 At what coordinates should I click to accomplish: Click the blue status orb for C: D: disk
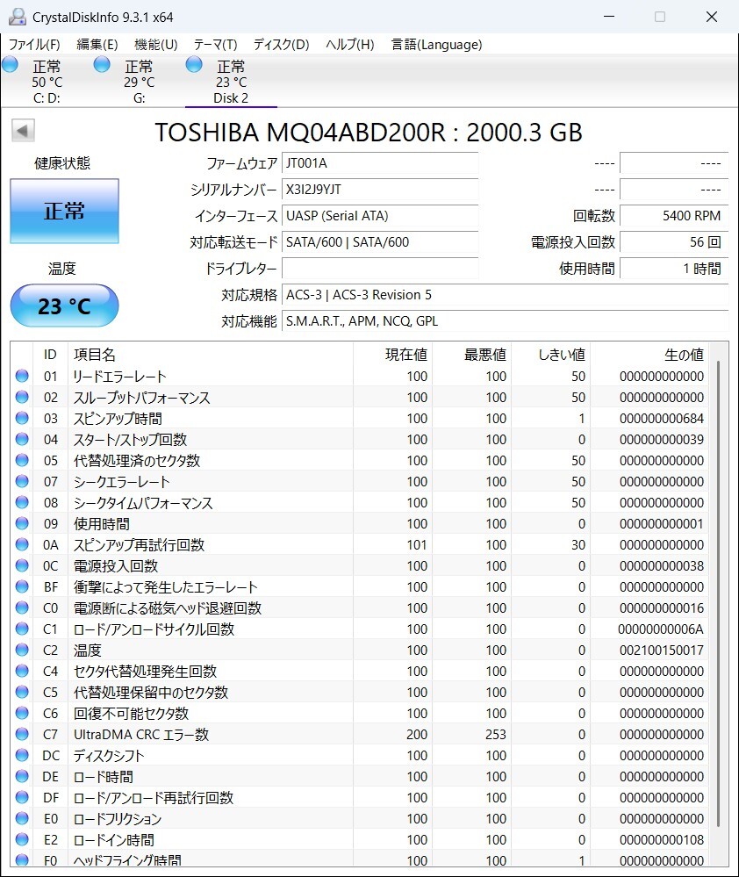(x=10, y=65)
